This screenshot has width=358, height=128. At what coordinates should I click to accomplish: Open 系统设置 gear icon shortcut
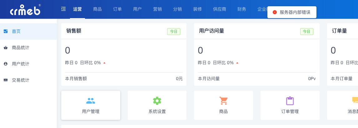pos(157,101)
